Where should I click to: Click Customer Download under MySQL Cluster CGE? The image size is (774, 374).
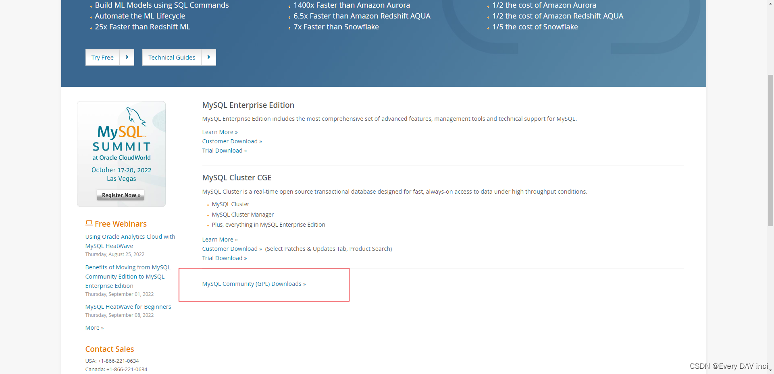(x=232, y=249)
